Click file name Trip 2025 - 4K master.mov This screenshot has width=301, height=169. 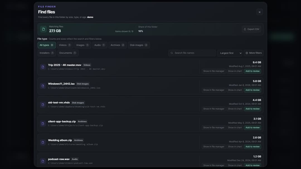click(x=64, y=65)
